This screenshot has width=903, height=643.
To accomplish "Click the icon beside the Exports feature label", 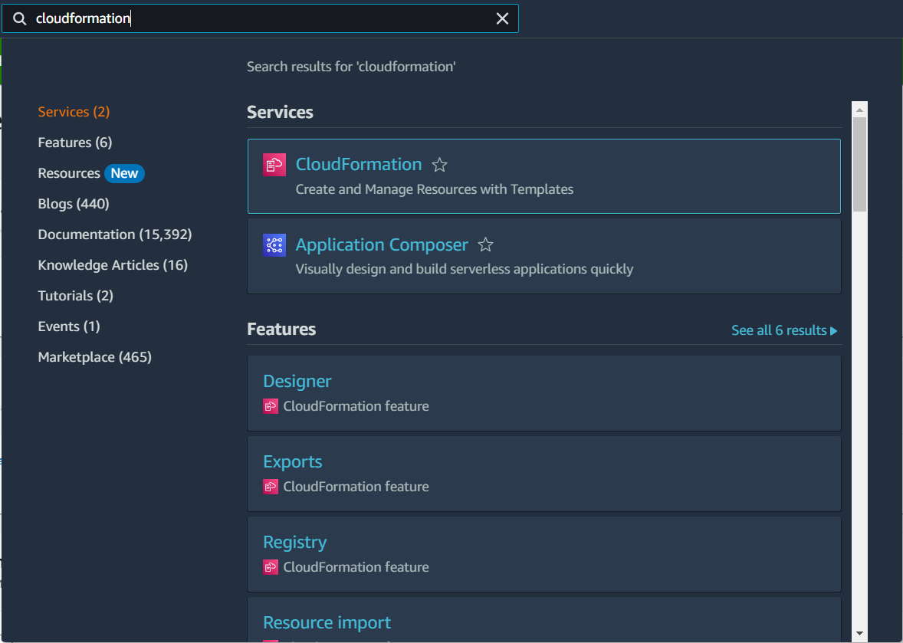I will click(x=270, y=487).
